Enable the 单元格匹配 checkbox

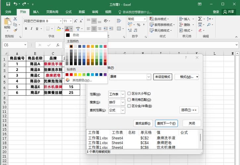[x=129, y=100]
